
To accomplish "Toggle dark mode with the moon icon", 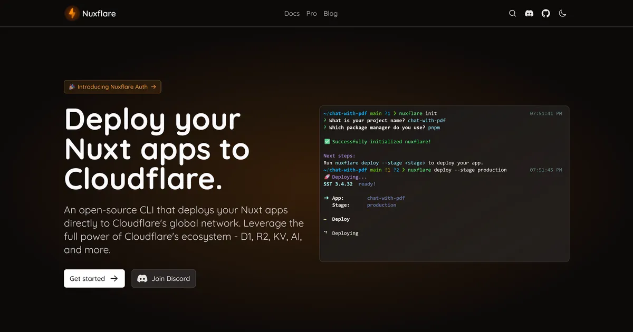I will pos(562,14).
